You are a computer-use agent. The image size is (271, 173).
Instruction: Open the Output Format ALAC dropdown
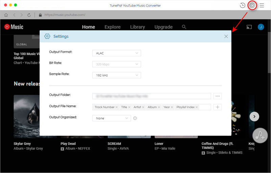[x=117, y=53]
